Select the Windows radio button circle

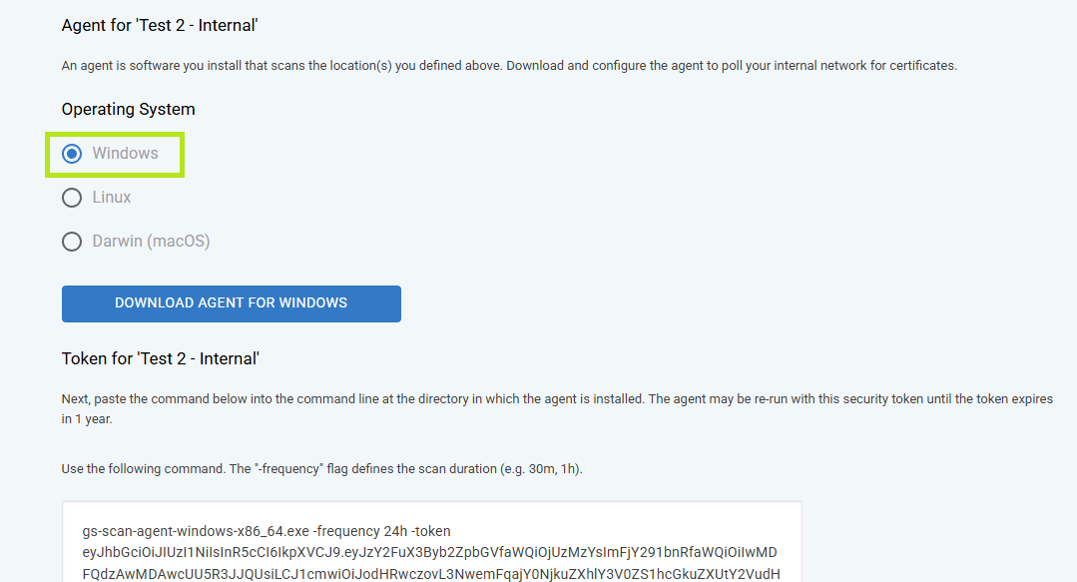(72, 154)
